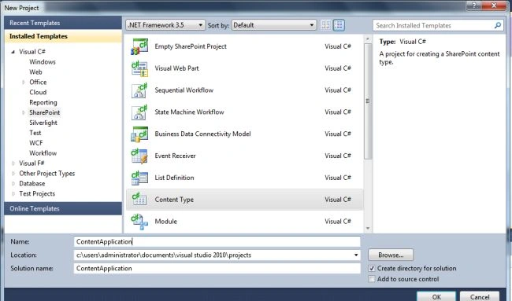512x301 pixels.
Task: Select the Empty SharePoint Project template icon
Action: click(139, 46)
